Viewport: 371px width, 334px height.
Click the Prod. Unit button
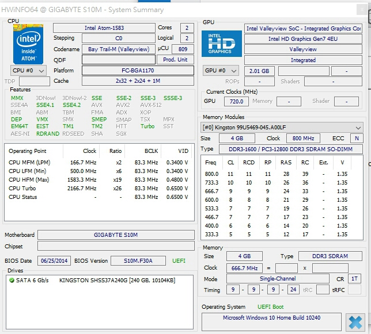click(x=175, y=59)
